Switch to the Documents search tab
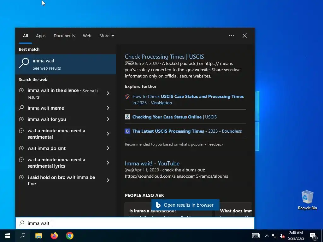 [x=64, y=36]
